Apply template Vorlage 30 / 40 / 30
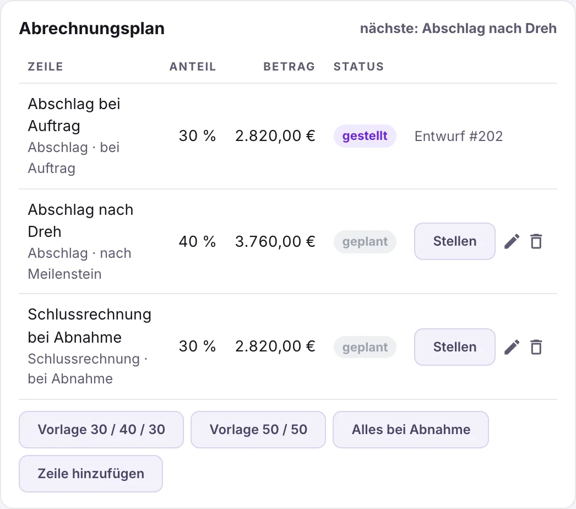 [101, 430]
